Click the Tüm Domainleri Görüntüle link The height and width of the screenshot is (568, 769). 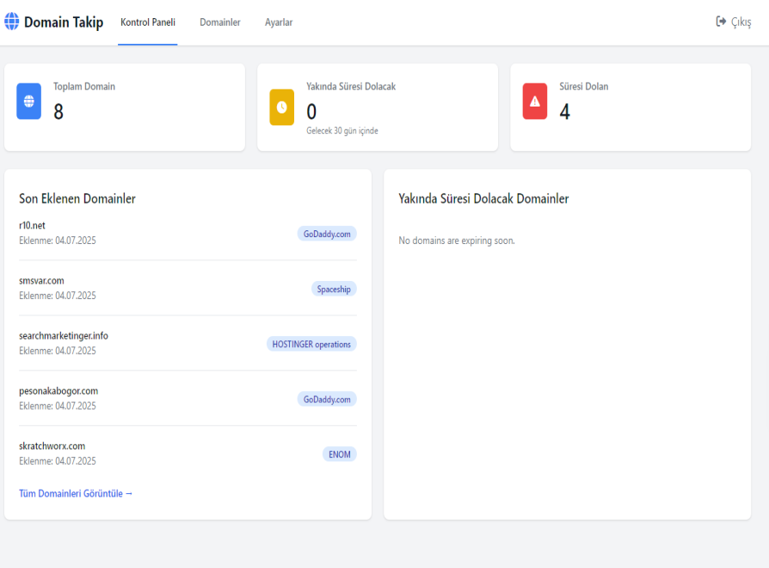click(76, 493)
